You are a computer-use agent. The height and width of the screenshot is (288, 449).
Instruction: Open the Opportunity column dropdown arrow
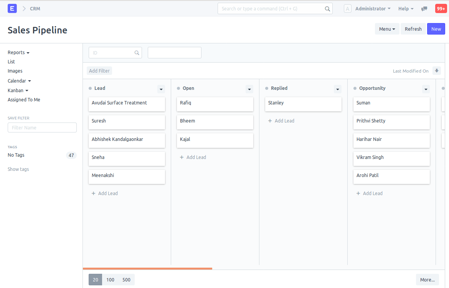(426, 89)
